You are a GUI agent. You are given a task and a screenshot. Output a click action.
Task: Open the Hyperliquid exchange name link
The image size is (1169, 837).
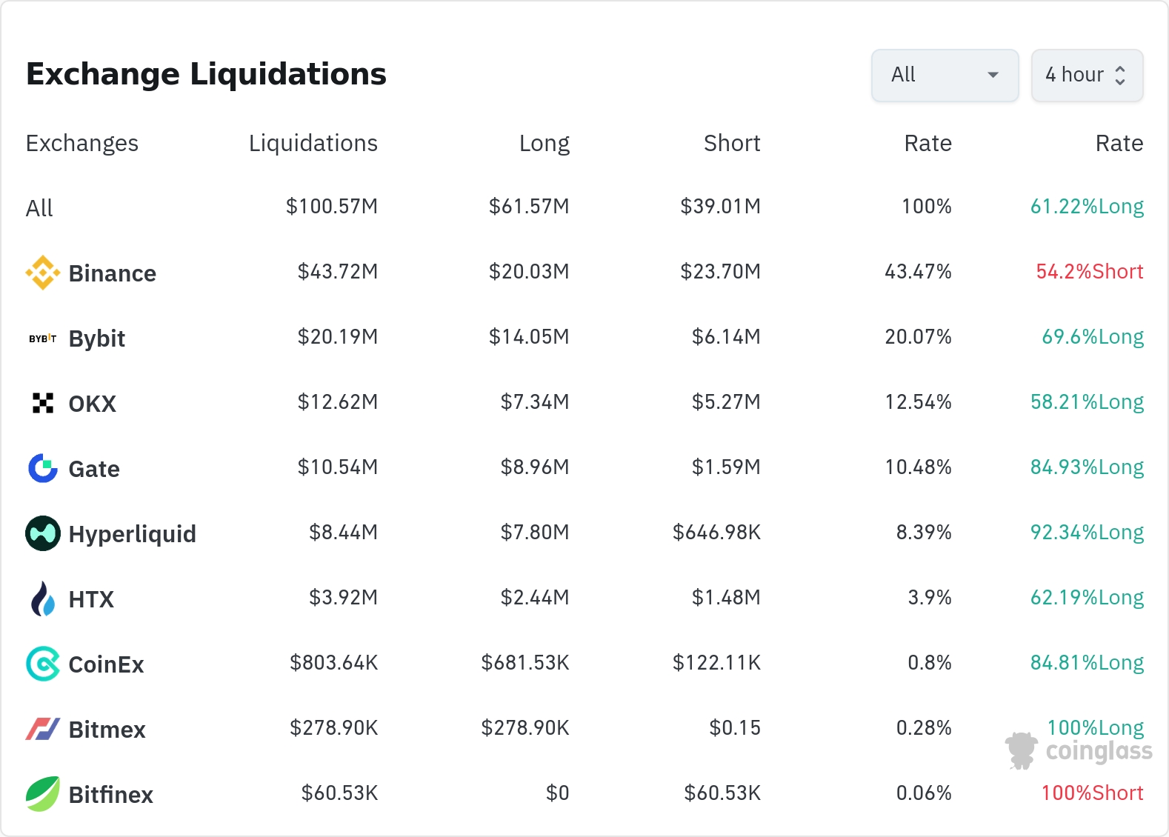pyautogui.click(x=132, y=534)
